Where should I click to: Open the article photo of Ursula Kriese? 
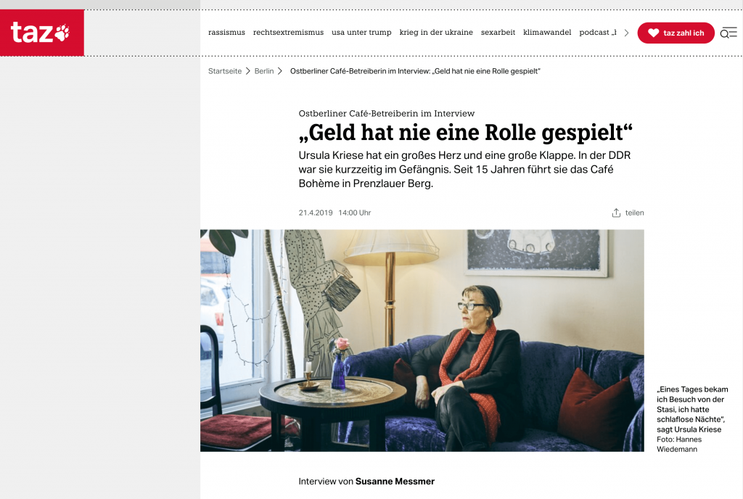click(x=422, y=340)
